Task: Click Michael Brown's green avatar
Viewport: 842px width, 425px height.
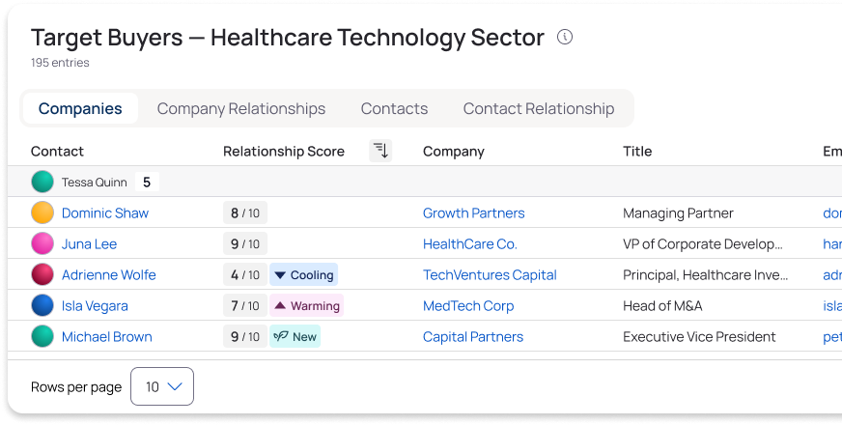Action: pos(42,336)
